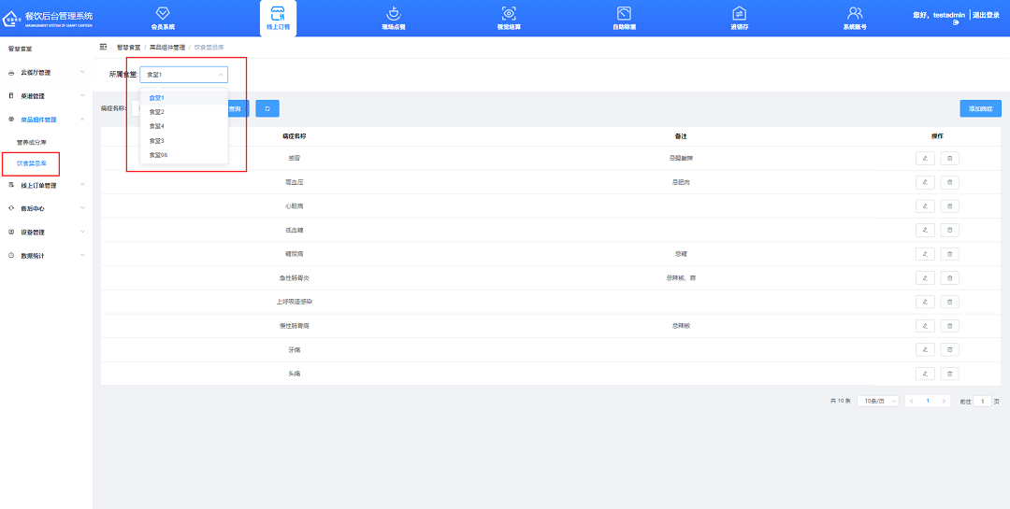Viewport: 1010px width, 509px height.
Task: Delete the 头痛 row using trash icon
Action: pyautogui.click(x=949, y=374)
